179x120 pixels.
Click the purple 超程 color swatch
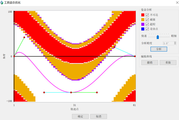click(143, 24)
